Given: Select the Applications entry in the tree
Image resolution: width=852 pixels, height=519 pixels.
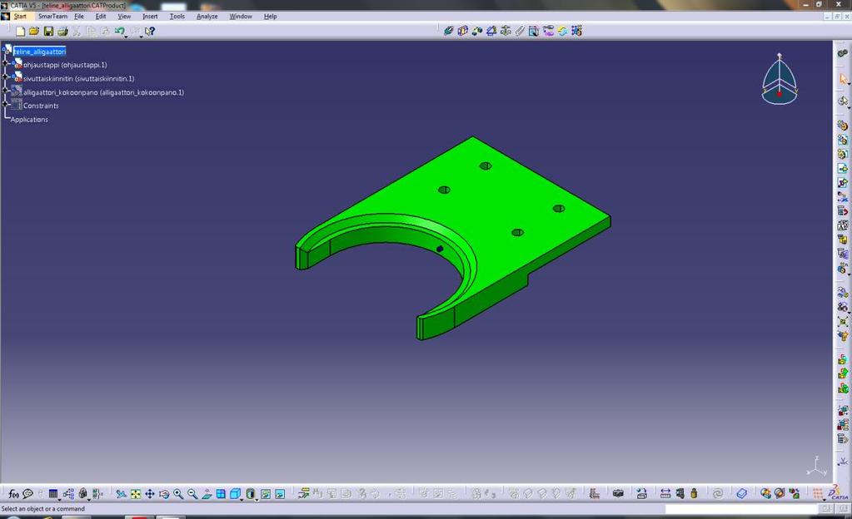Looking at the screenshot, I should 29,120.
